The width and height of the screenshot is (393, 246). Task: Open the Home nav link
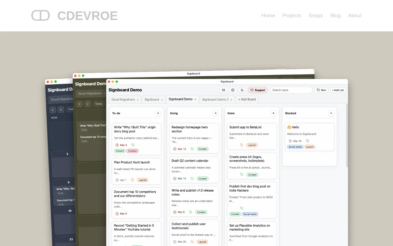click(268, 16)
